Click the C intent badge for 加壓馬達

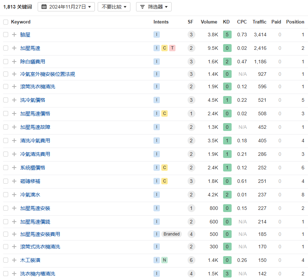click(x=164, y=48)
